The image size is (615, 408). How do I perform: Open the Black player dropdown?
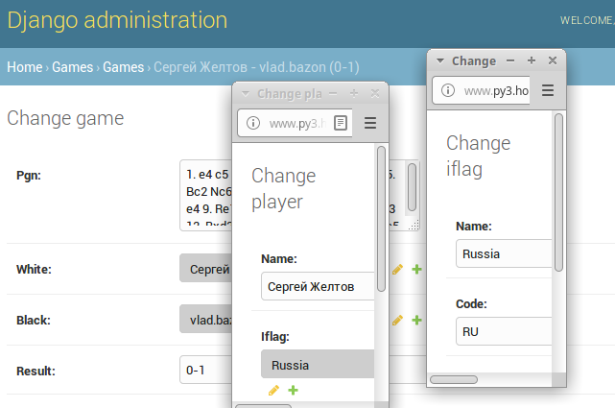(x=205, y=319)
